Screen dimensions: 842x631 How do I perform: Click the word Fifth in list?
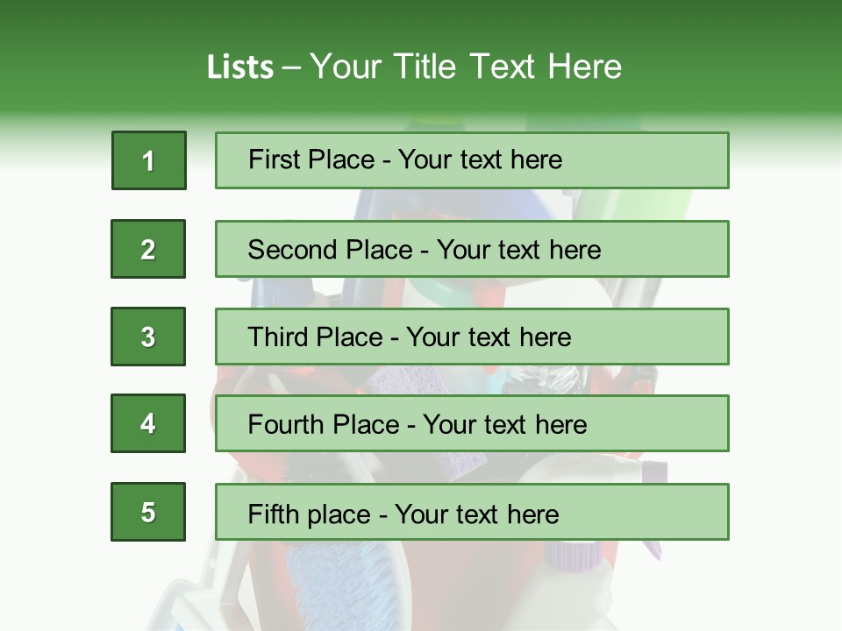273,514
